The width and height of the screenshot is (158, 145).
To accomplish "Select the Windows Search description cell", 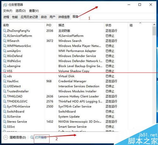I will click(x=70, y=41).
